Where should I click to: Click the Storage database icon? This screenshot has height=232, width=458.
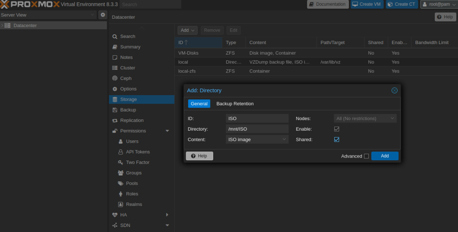[115, 99]
